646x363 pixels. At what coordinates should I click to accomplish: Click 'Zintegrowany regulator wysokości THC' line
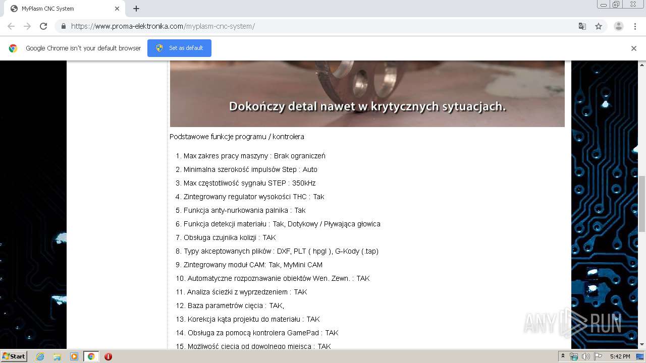[254, 197]
